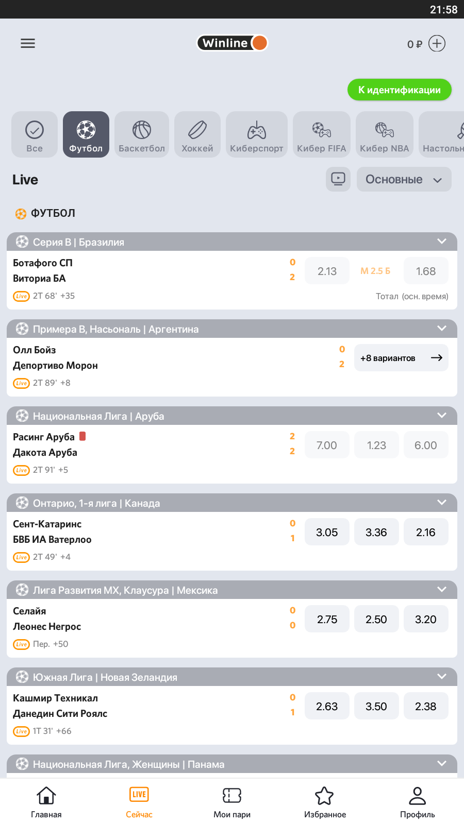This screenshot has width=464, height=824.
Task: Collapse Серия B Бразилия league section
Action: click(442, 242)
